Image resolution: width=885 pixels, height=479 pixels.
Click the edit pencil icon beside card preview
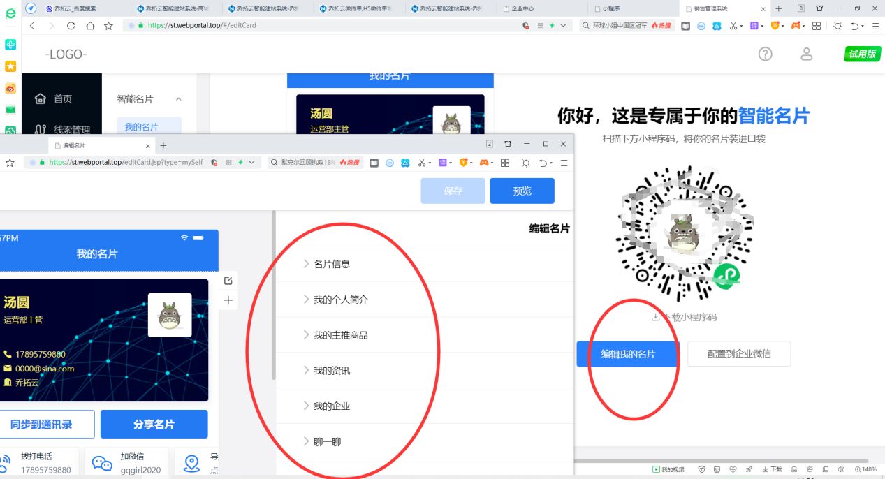tap(228, 281)
